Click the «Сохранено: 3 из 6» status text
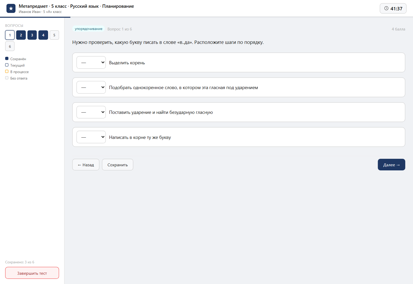Image resolution: width=413 pixels, height=284 pixels. pos(20,262)
